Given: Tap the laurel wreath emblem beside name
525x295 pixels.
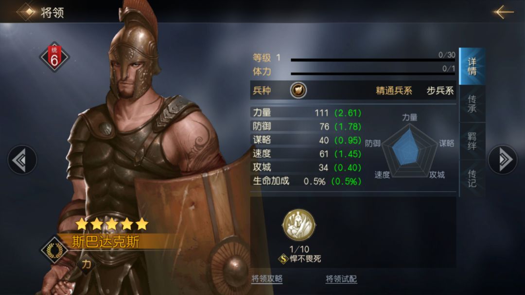Looking at the screenshot, I should pyautogui.click(x=54, y=250).
